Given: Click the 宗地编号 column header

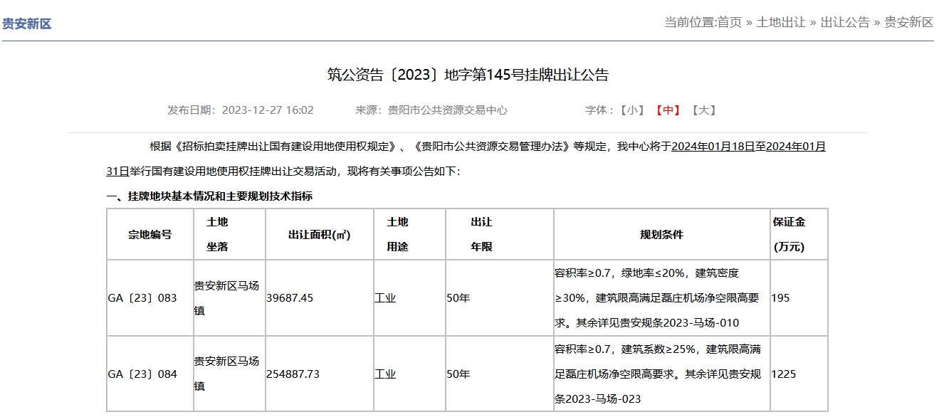Looking at the screenshot, I should 149,234.
